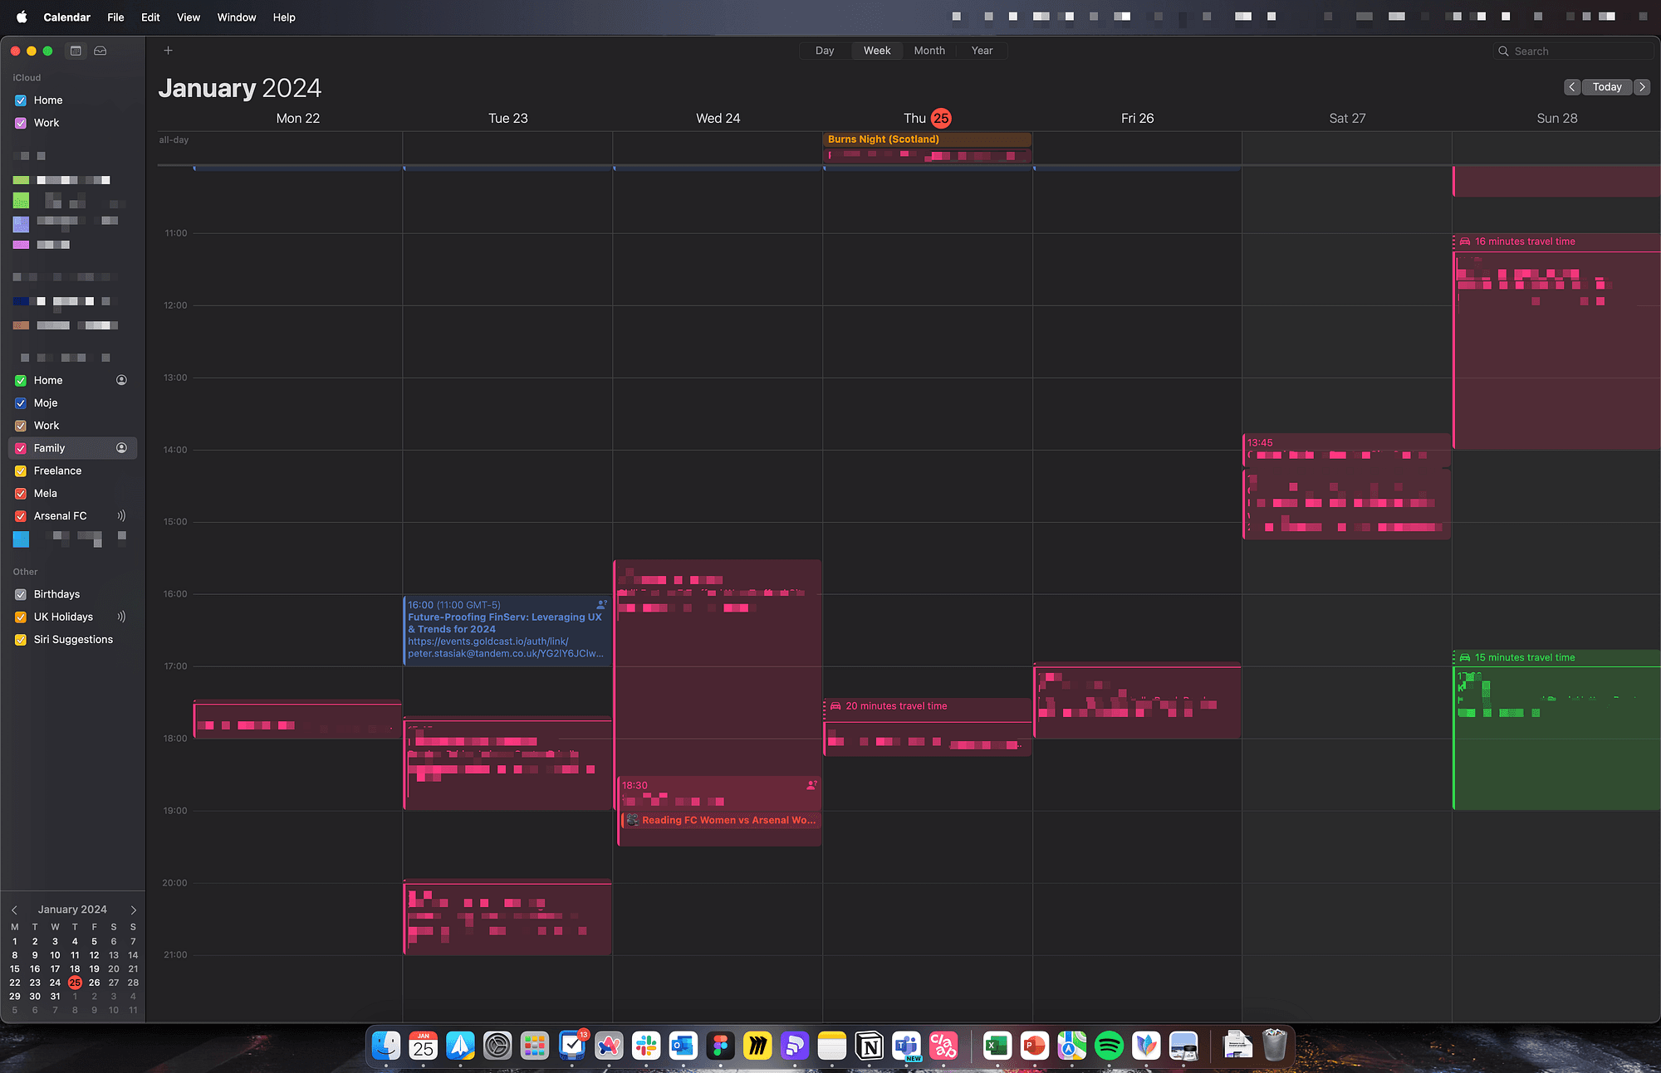The height and width of the screenshot is (1073, 1661).
Task: Go to next week using right chevron
Action: pyautogui.click(x=1642, y=87)
